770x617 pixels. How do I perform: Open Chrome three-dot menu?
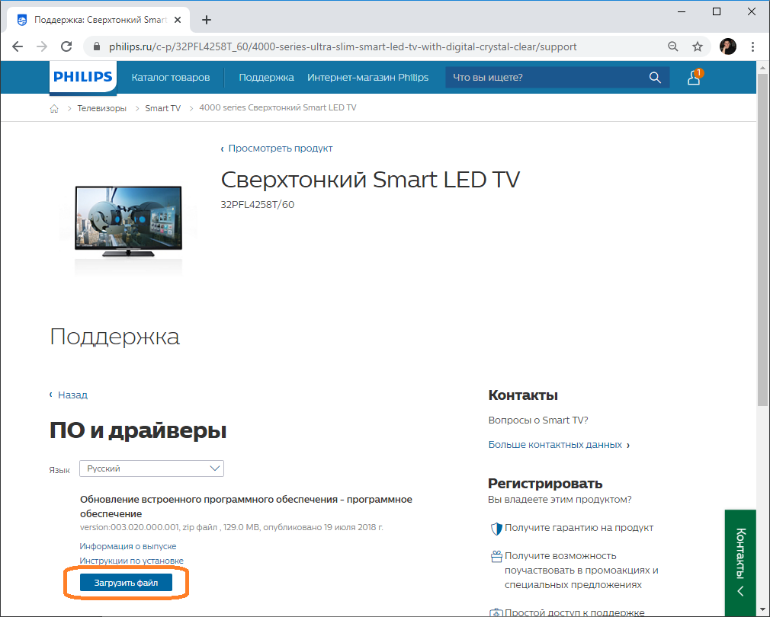pyautogui.click(x=752, y=46)
